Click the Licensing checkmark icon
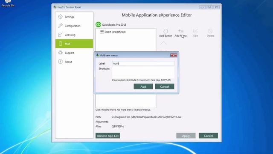Screen dimensions: 273x154 click(x=60, y=35)
